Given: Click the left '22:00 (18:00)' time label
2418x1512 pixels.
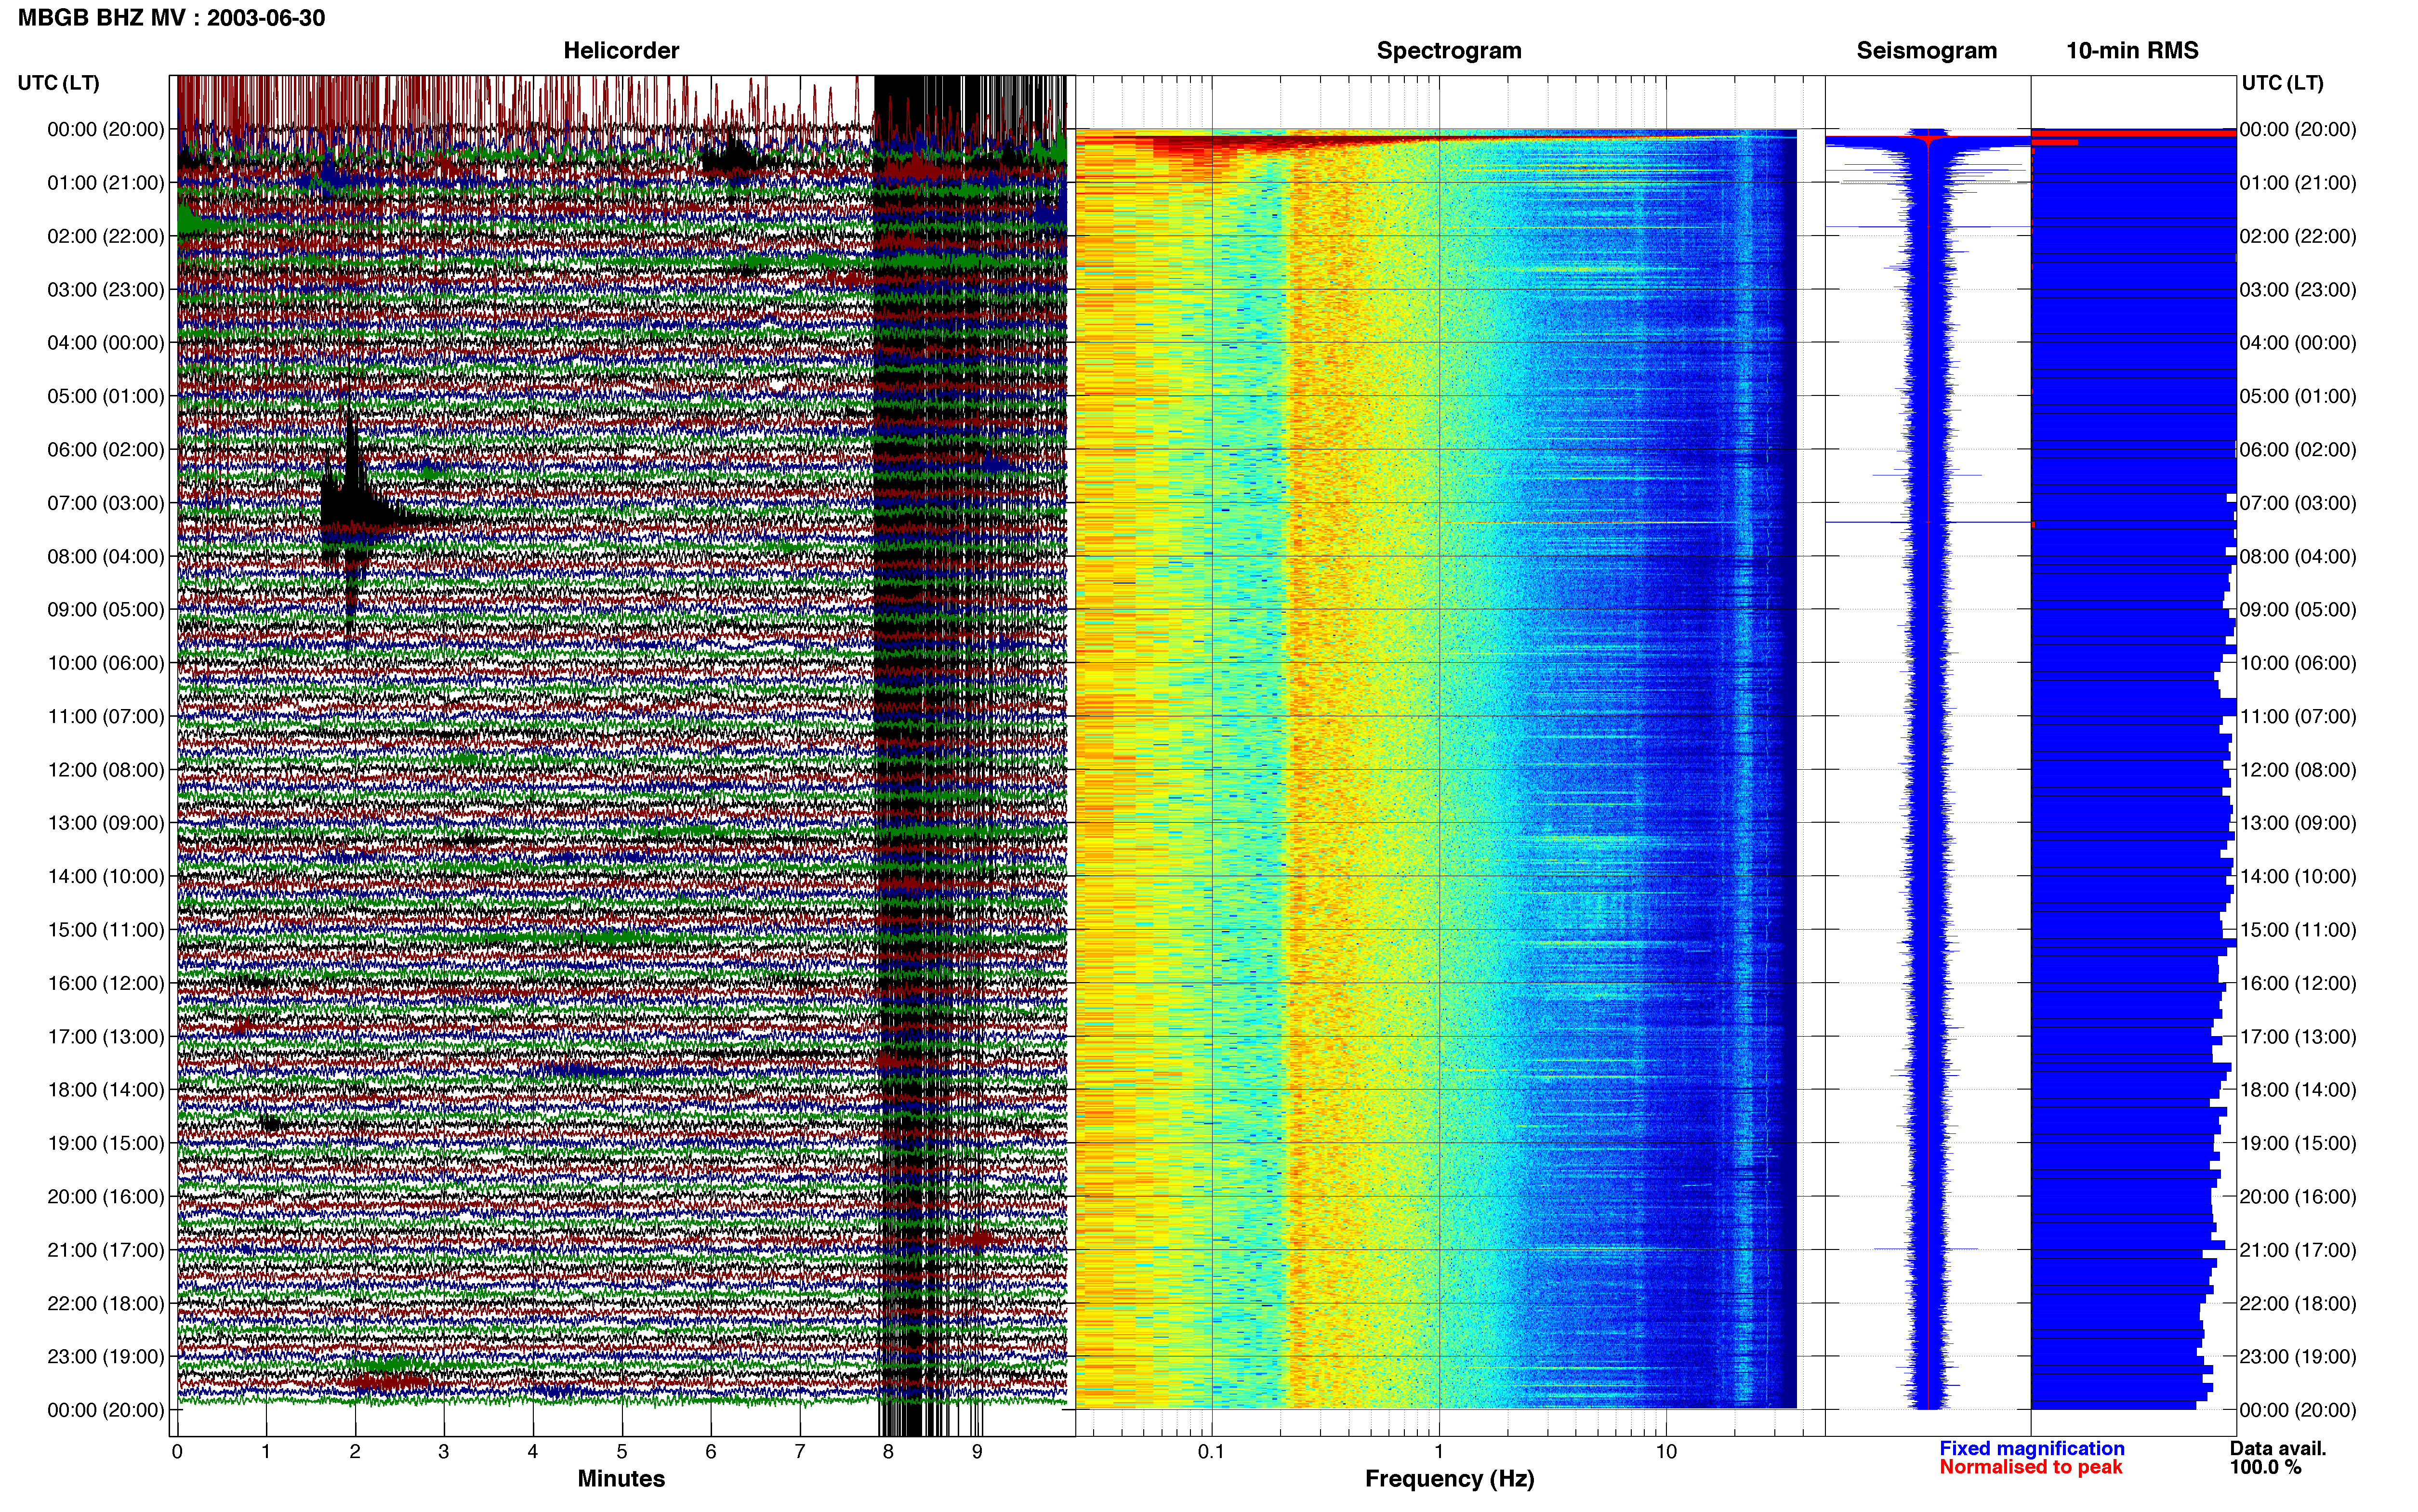Looking at the screenshot, I should [106, 1303].
